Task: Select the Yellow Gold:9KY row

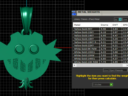Action: point(101,29)
